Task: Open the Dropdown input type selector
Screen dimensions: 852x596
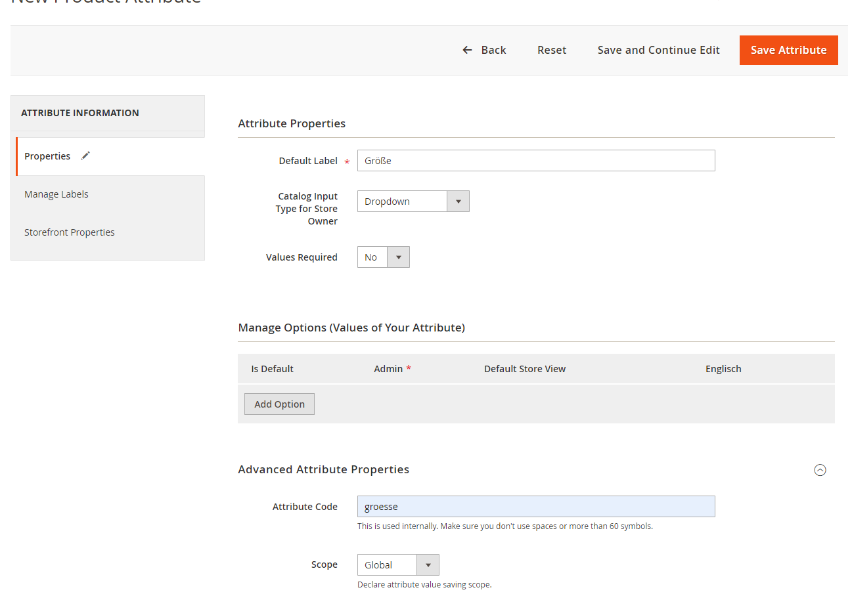Action: click(413, 202)
